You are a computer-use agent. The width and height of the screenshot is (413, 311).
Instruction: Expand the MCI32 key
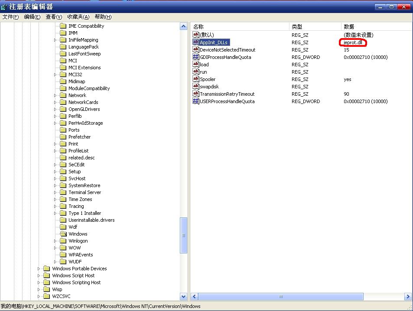click(x=55, y=75)
